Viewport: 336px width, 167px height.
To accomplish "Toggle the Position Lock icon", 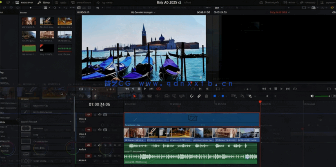I will click(206, 96).
